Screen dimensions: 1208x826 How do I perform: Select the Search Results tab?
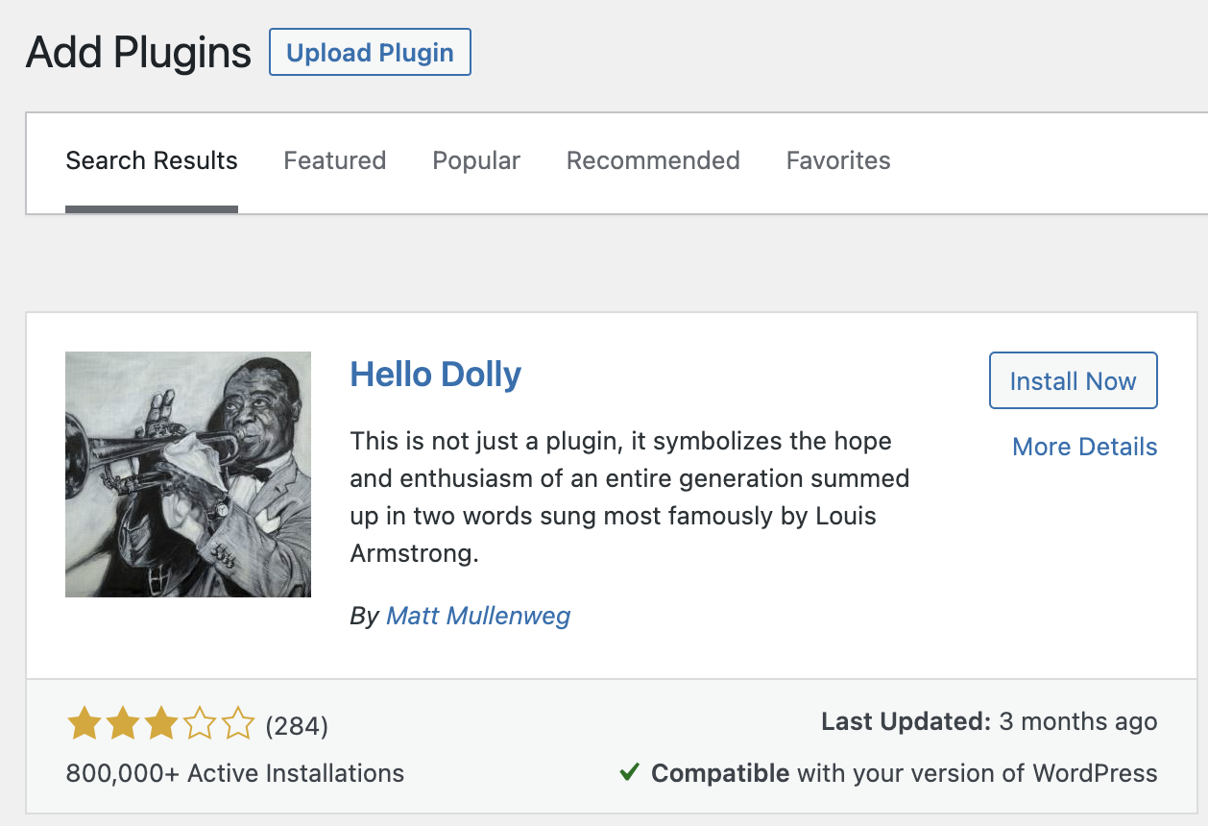pyautogui.click(x=152, y=160)
